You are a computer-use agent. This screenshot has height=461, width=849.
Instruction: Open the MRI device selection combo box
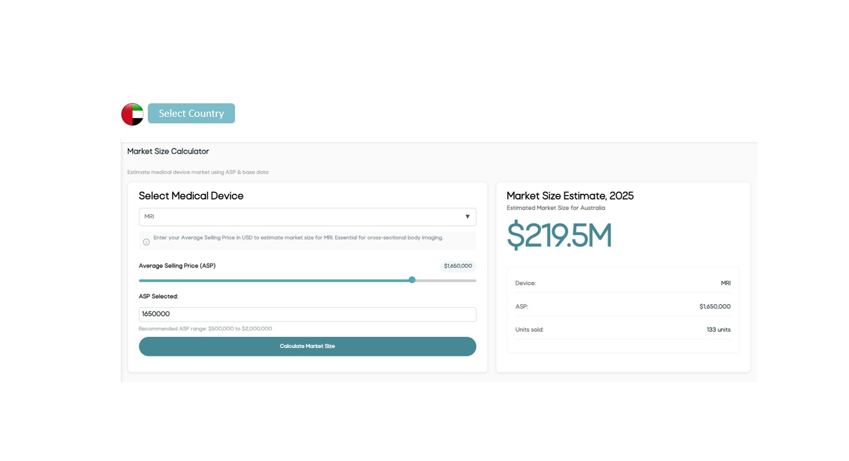coord(307,216)
